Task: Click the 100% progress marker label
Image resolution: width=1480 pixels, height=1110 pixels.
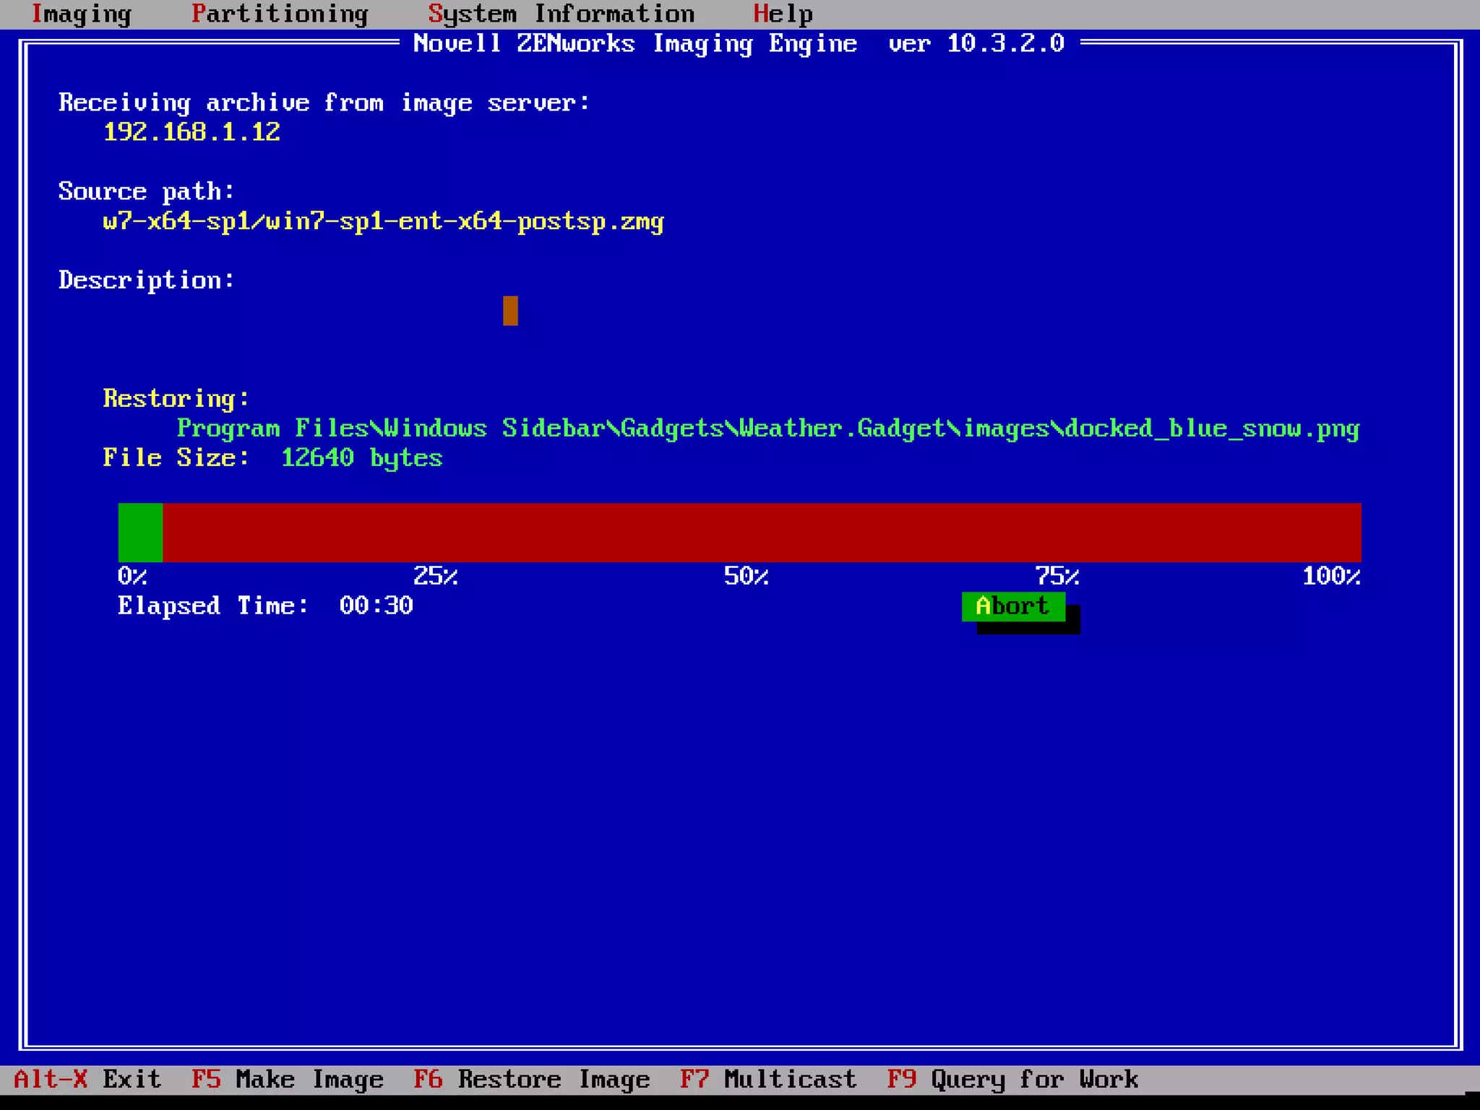Action: click(1331, 576)
